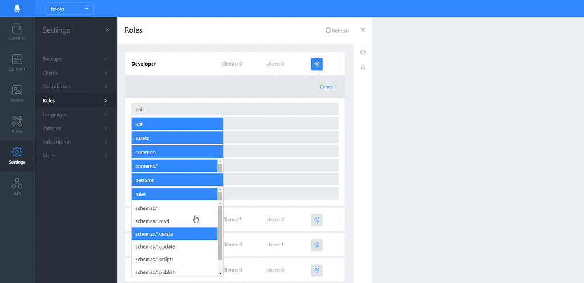Click the chevron next to More
The image size is (584, 283).
pos(106,156)
